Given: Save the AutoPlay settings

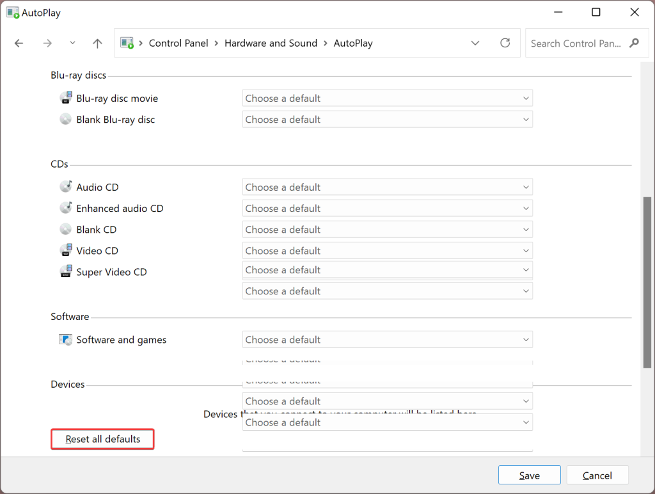Looking at the screenshot, I should (x=529, y=475).
